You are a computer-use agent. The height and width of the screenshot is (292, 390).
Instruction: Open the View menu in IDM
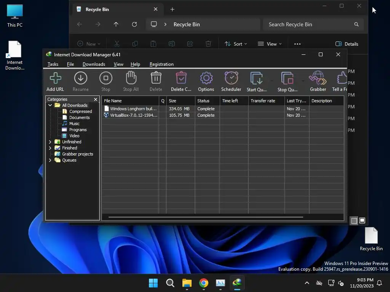click(118, 64)
